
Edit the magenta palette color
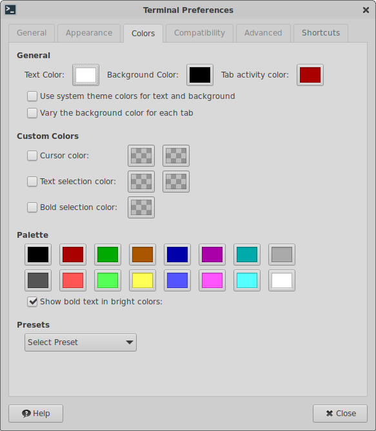click(x=212, y=280)
